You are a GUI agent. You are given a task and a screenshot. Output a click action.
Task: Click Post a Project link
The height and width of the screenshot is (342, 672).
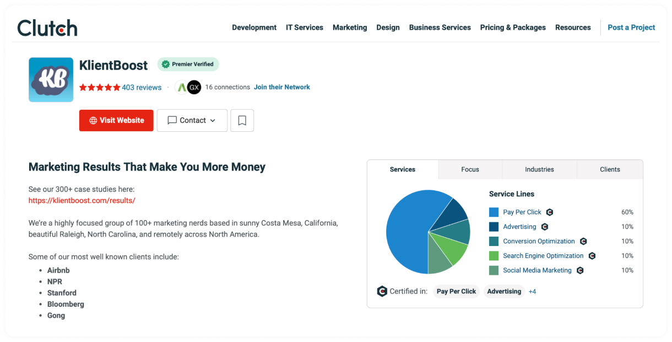tap(631, 28)
